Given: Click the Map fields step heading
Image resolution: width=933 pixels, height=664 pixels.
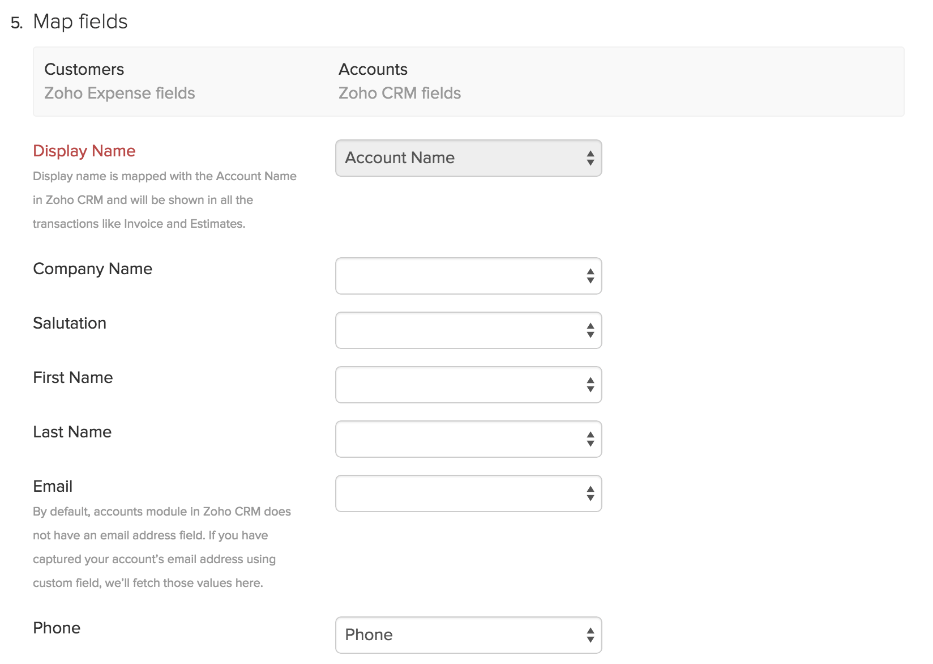Looking at the screenshot, I should [80, 22].
